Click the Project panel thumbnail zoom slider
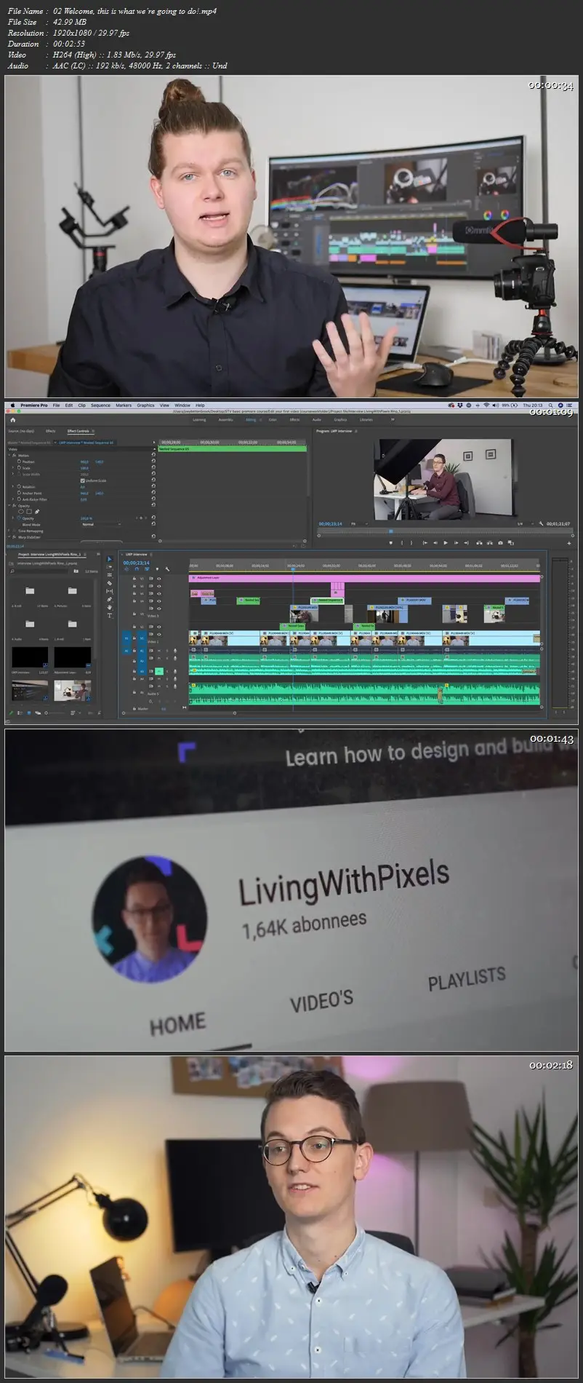 (56, 713)
